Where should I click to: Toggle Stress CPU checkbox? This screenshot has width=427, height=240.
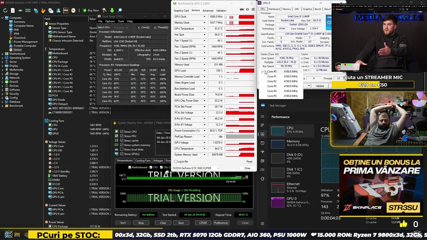coord(122,132)
